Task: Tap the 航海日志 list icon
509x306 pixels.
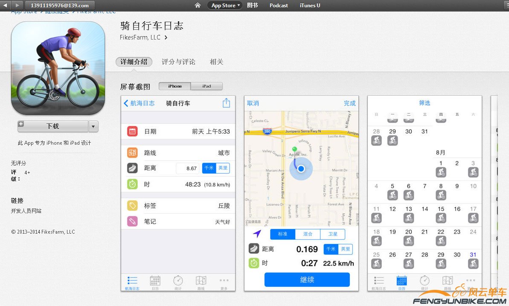Action: point(132,281)
